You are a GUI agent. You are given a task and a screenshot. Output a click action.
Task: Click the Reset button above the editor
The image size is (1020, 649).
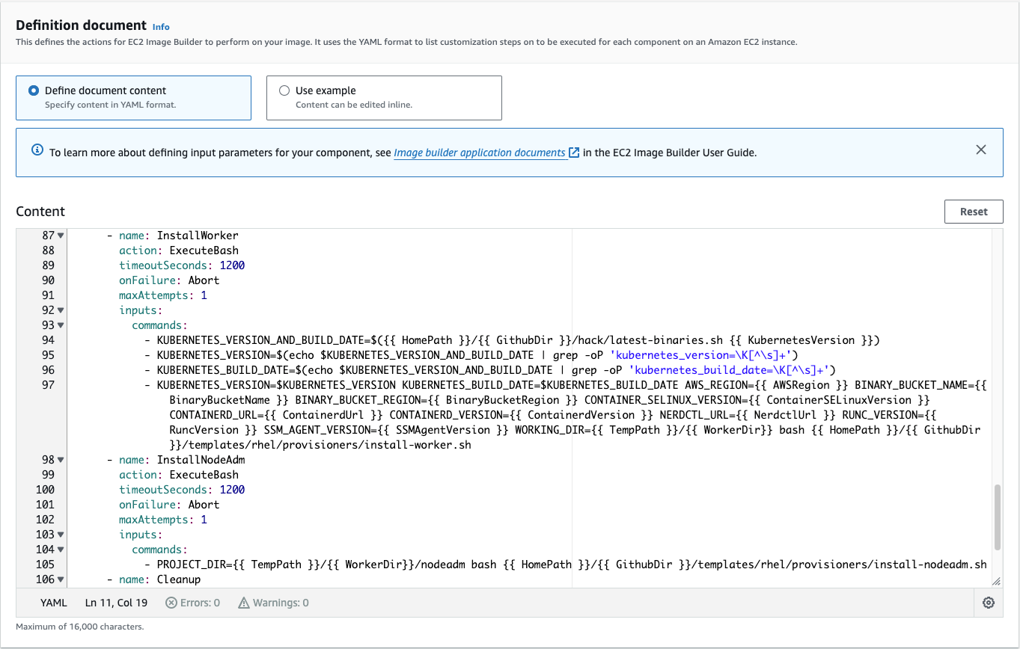(973, 212)
